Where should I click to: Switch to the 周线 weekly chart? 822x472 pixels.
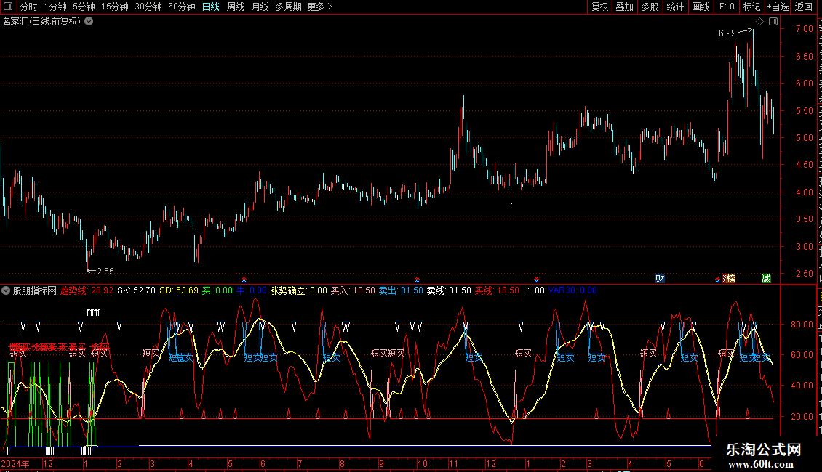[x=236, y=7]
